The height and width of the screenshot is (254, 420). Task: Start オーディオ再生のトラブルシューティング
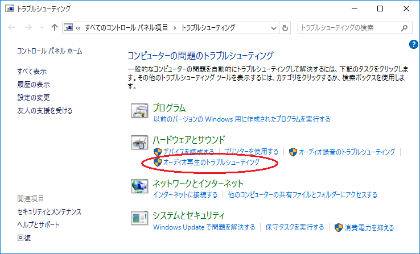[x=211, y=162]
